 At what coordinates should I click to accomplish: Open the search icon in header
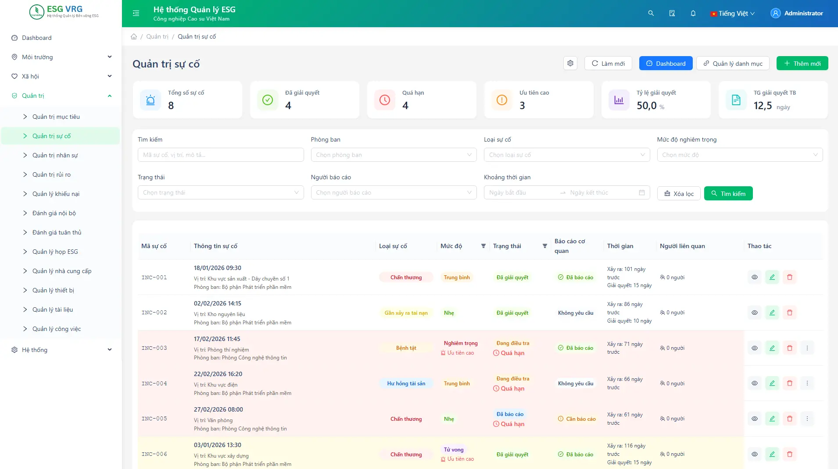[651, 13]
